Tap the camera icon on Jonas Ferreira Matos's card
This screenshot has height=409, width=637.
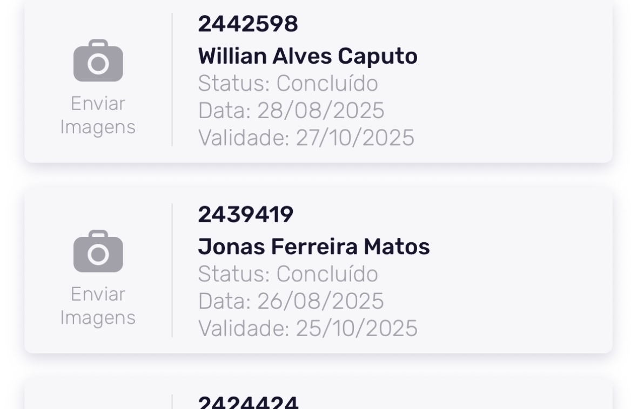98,251
